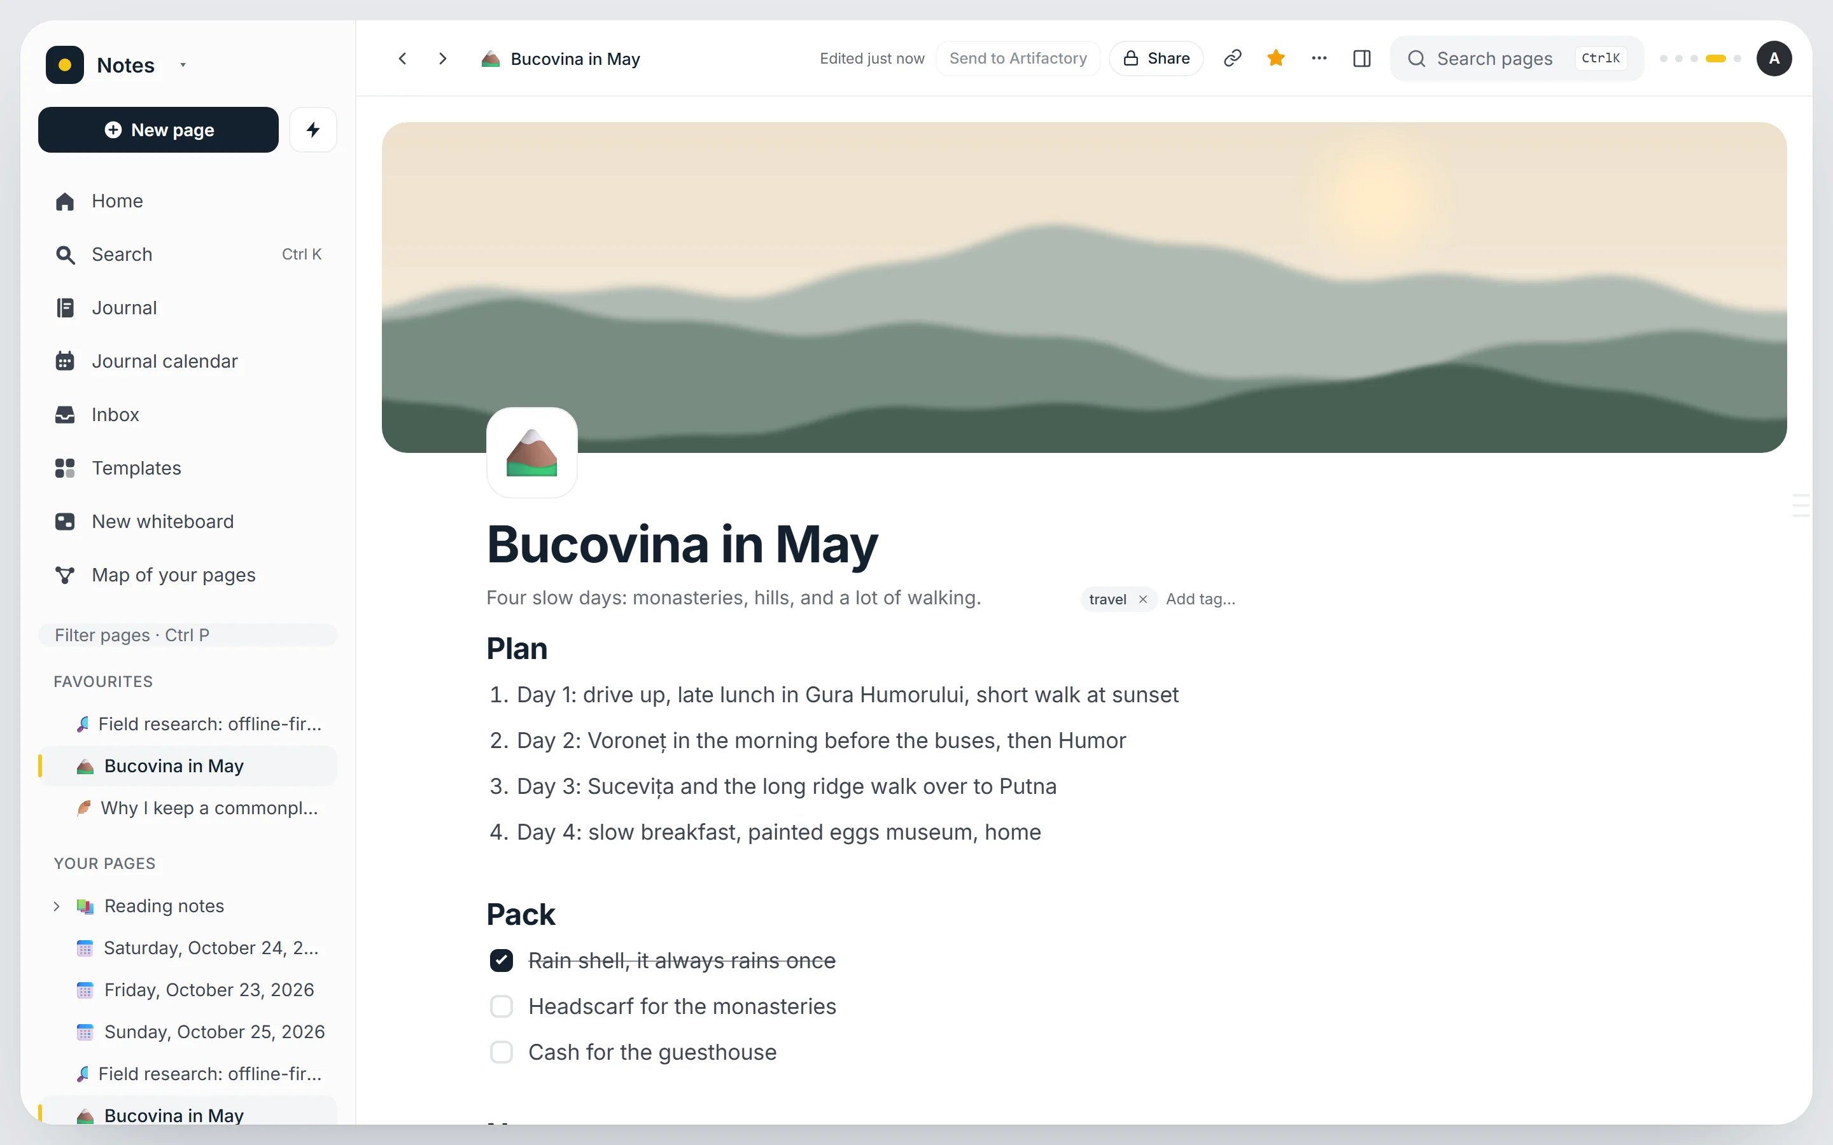Open Friday, October 23, 2026 page
Viewport: 1833px width, 1145px height.
(187, 990)
